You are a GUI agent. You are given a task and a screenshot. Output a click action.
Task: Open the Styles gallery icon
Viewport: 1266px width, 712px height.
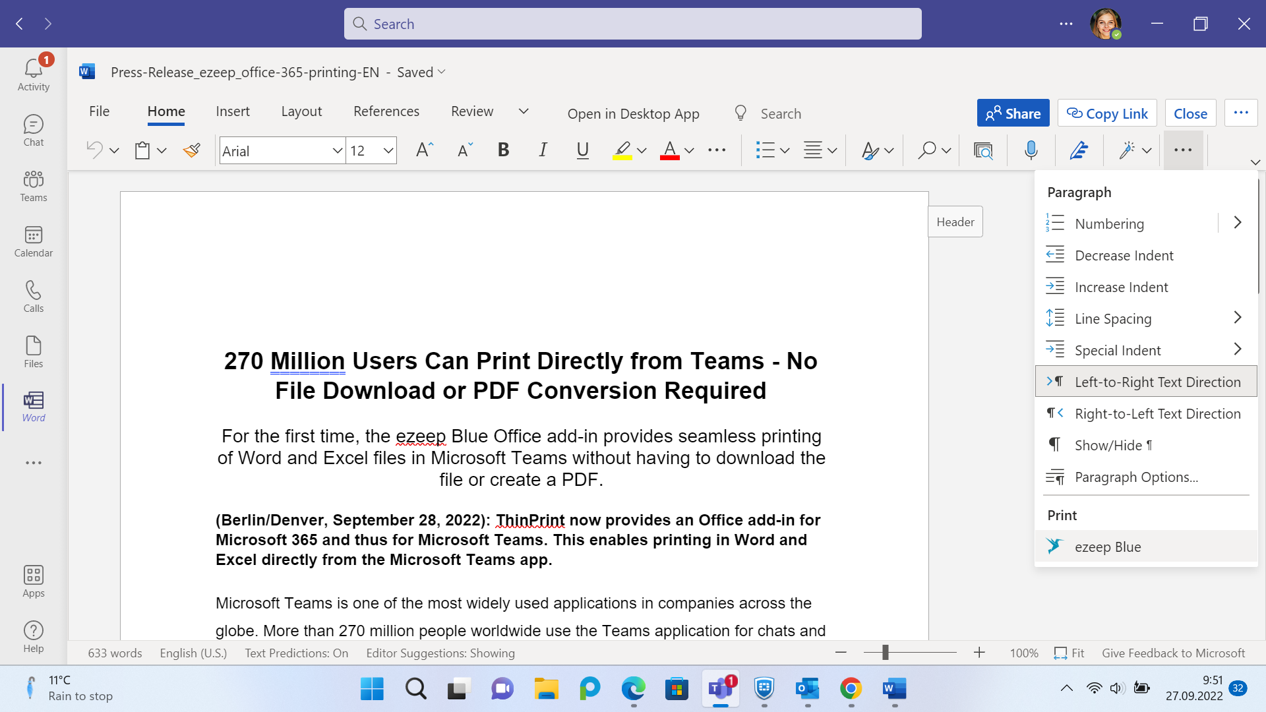[x=870, y=150]
